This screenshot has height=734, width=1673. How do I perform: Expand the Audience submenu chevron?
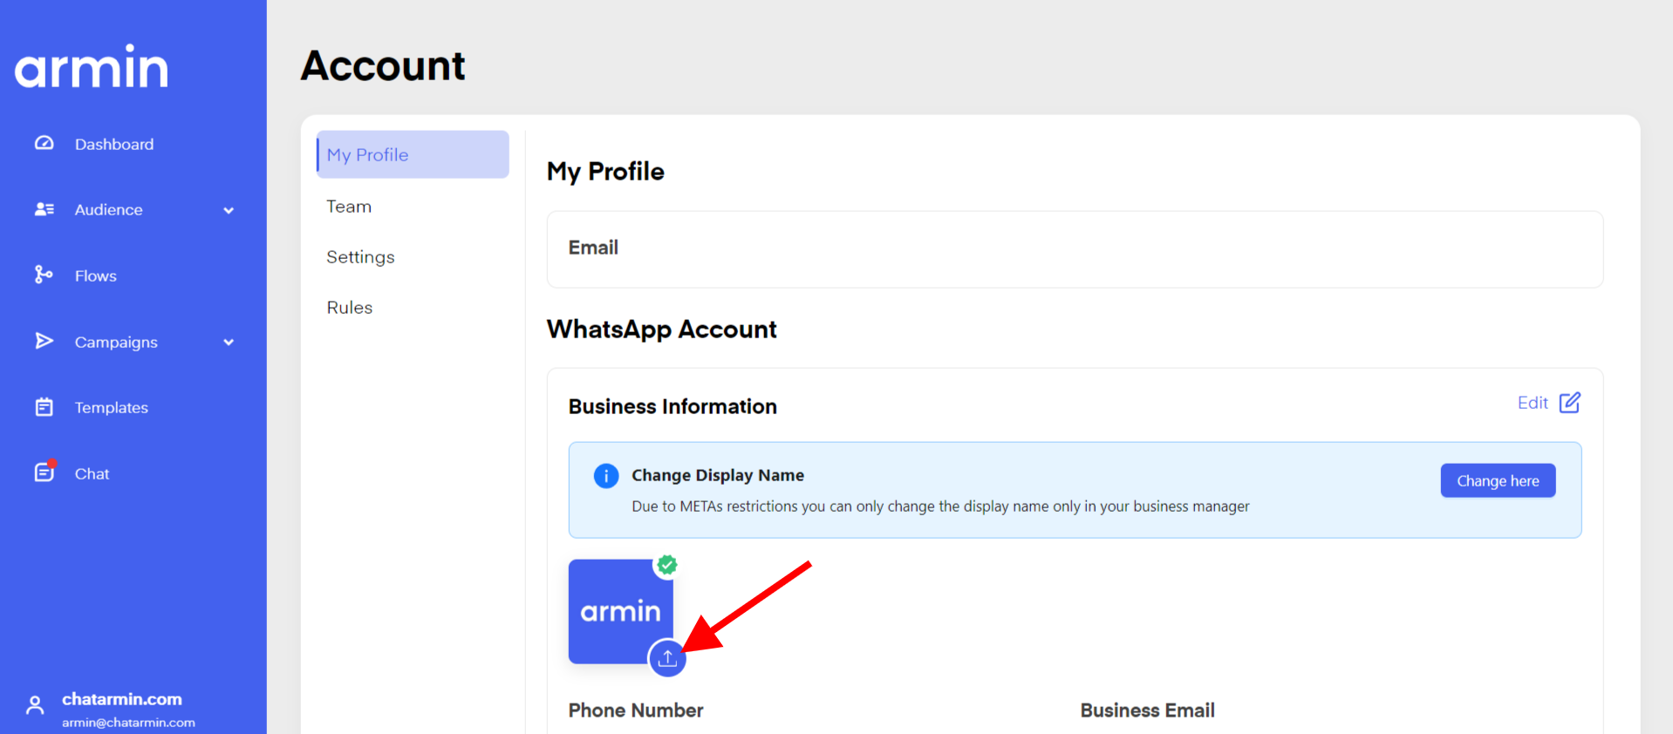point(229,210)
